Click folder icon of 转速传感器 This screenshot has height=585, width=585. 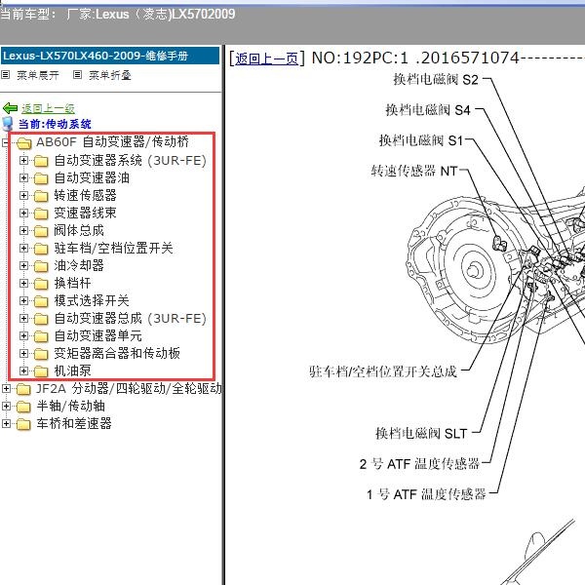[x=41, y=196]
